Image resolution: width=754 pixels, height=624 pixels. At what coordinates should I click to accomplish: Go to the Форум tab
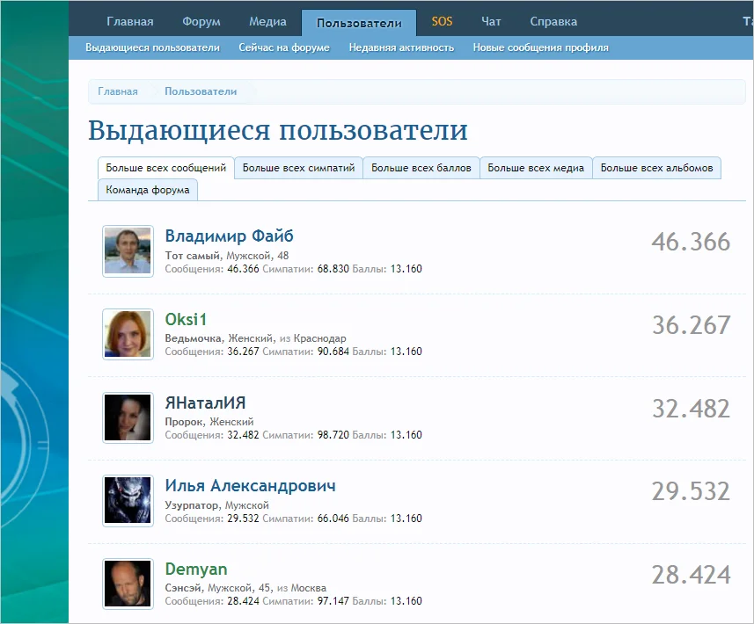coord(201,22)
